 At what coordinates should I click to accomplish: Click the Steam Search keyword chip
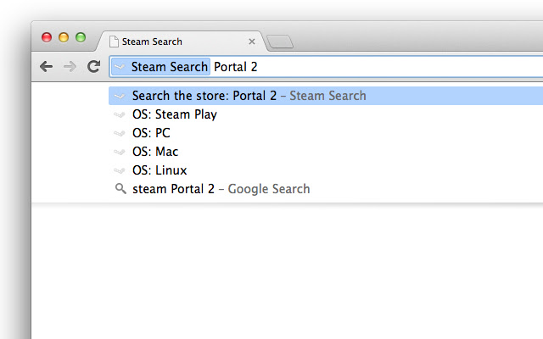click(169, 67)
